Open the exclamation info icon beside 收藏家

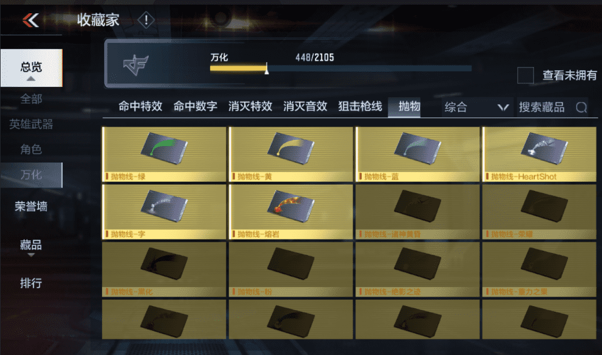146,20
